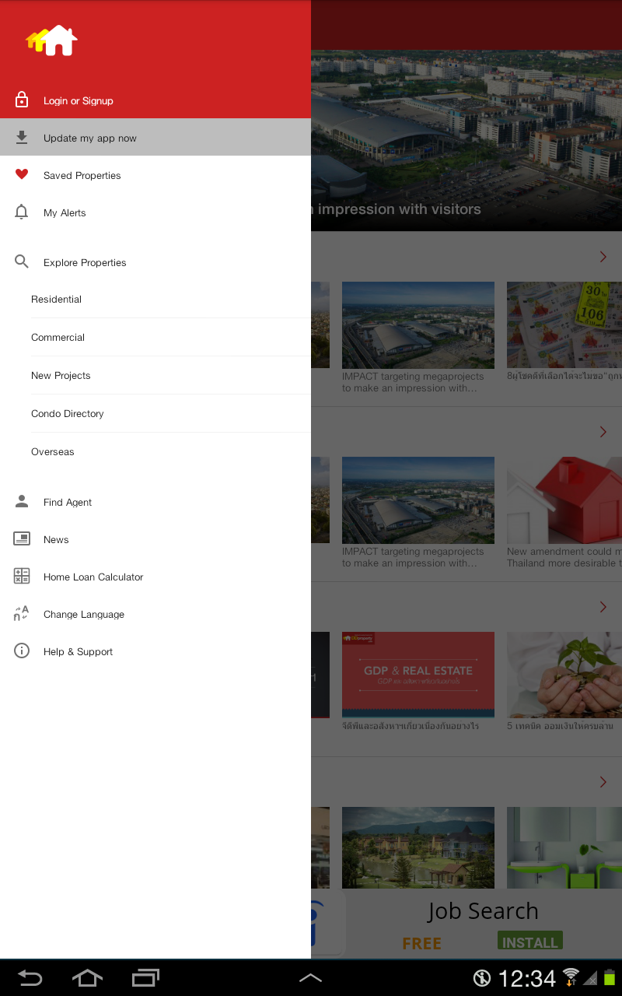Choose Overseas properties
Viewport: 622px width, 996px height.
pos(155,451)
